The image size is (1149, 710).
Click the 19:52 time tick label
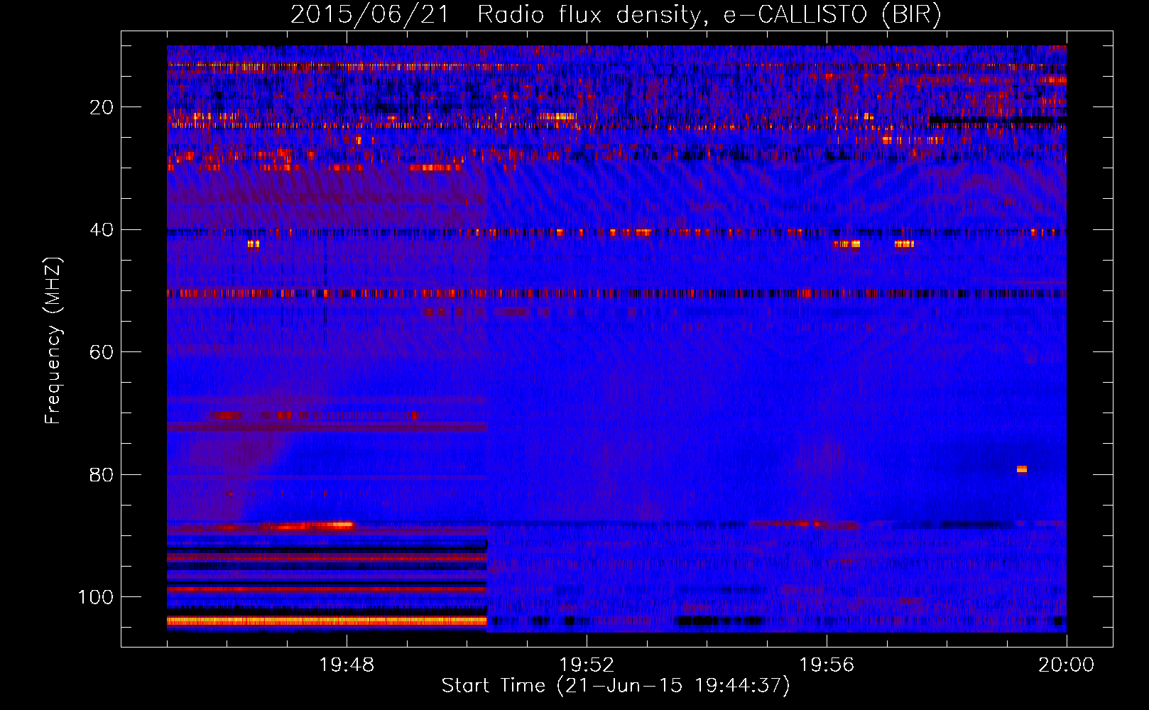click(587, 665)
